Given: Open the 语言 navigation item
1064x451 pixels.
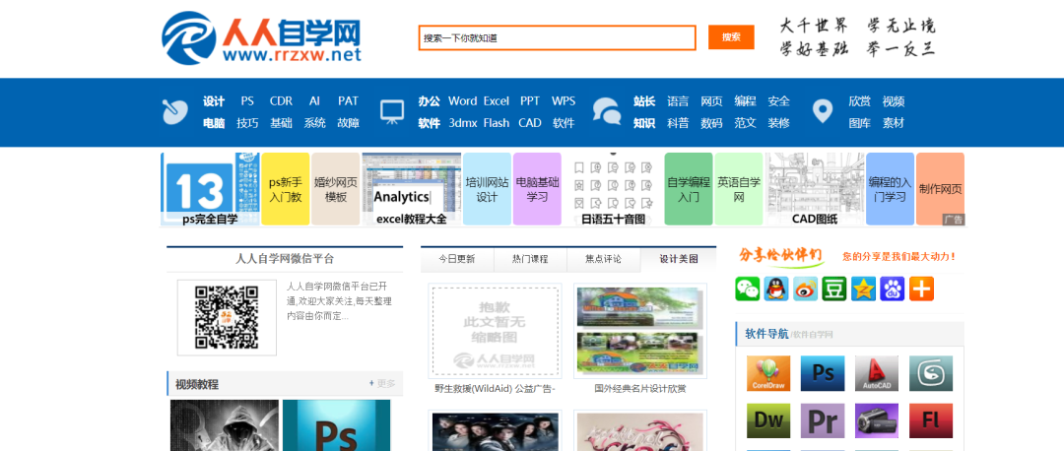Looking at the screenshot, I should point(678,101).
